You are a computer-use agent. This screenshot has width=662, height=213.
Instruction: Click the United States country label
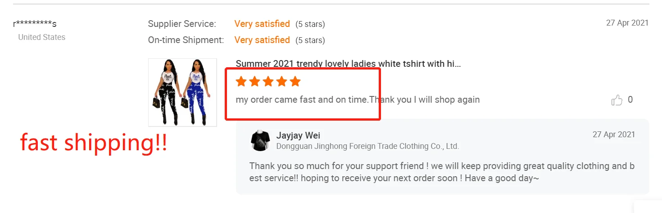click(x=42, y=37)
